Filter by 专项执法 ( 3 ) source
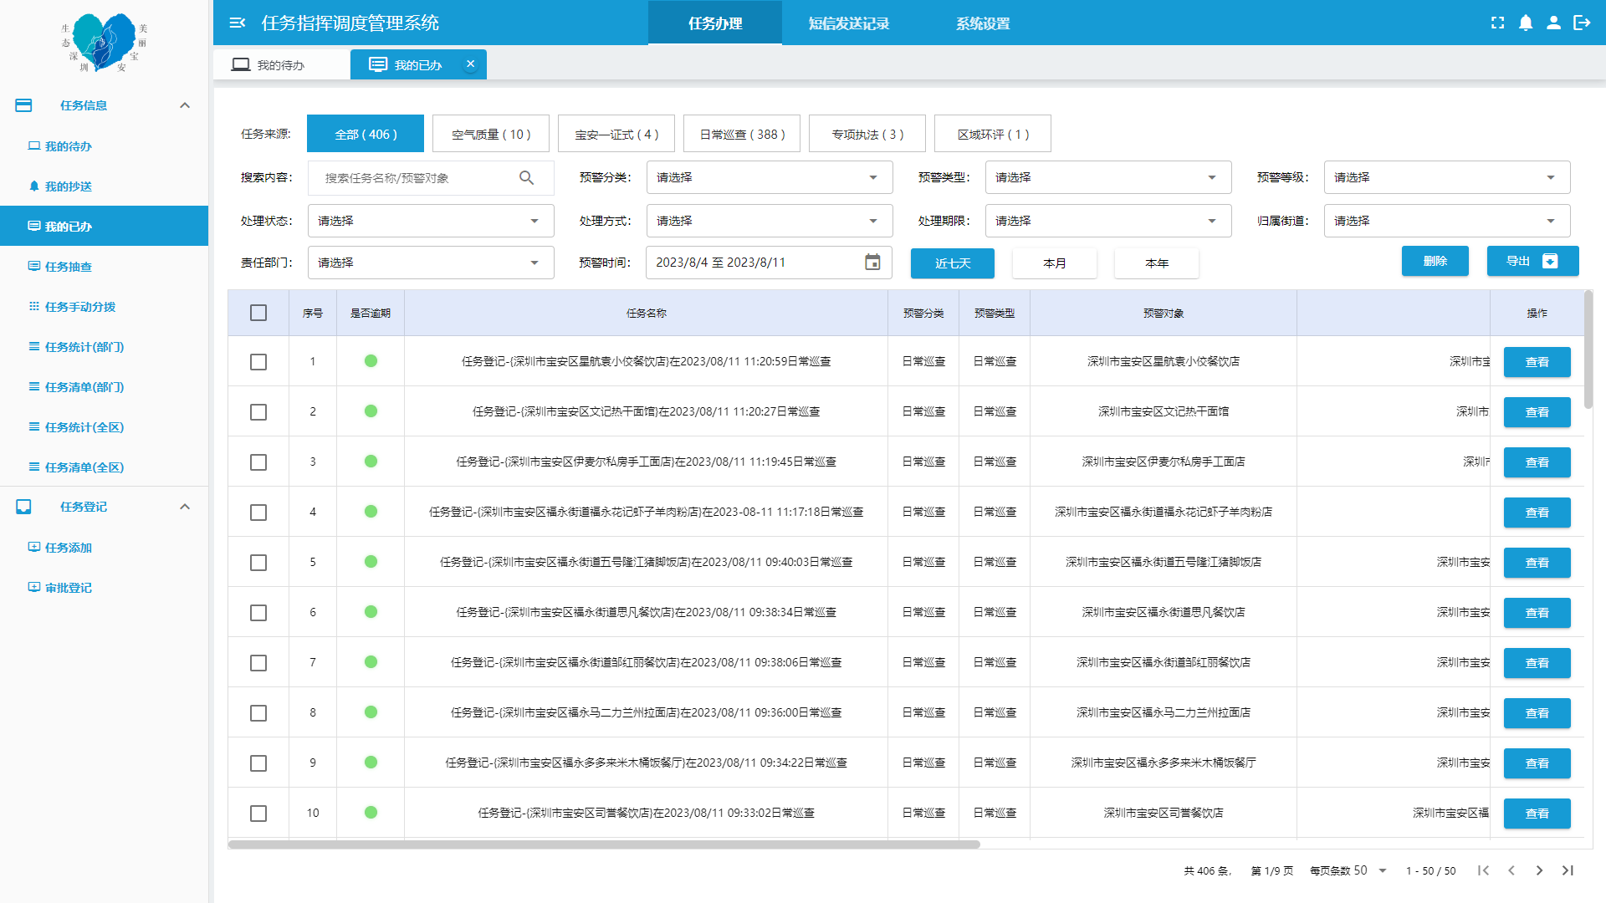Image resolution: width=1606 pixels, height=903 pixels. pyautogui.click(x=867, y=134)
